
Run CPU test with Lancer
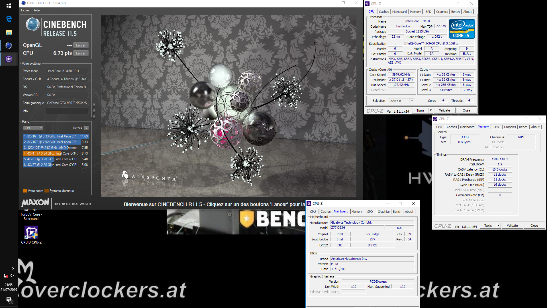tap(81, 53)
